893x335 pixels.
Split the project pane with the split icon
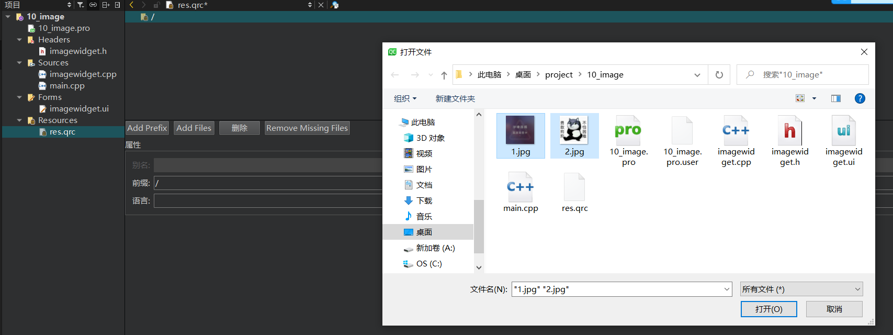[x=106, y=5]
